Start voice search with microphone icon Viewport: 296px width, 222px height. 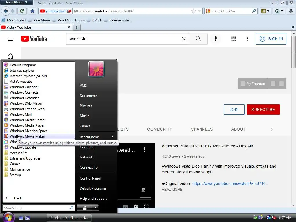click(x=215, y=39)
